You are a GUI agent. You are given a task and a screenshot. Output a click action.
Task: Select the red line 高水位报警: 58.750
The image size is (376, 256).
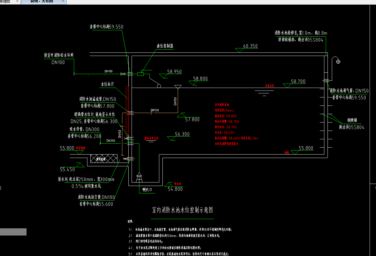[227, 121]
